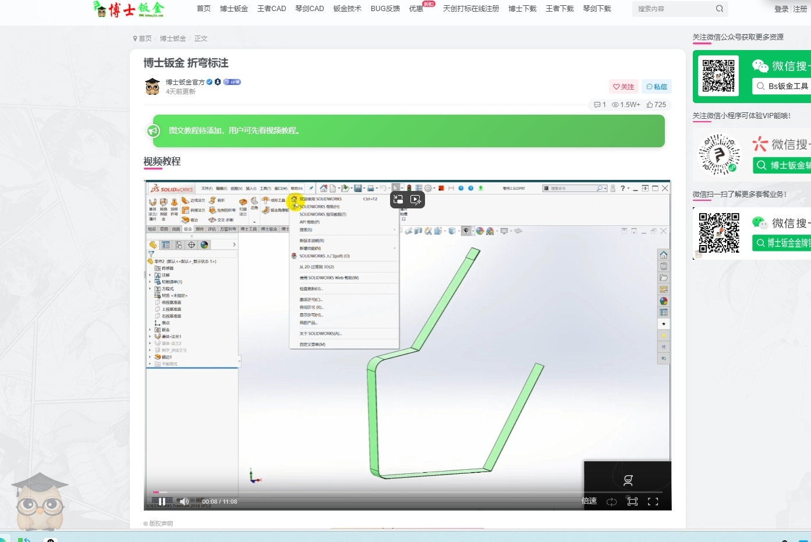
Task: Click the first WeChat QR code image
Action: 718,76
